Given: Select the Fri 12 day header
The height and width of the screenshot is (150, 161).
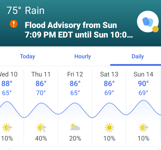Looking at the screenshot, I should click(75, 74).
